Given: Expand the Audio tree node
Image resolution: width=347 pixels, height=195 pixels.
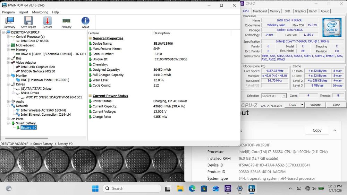Looking at the screenshot, I should (x=8, y=102).
